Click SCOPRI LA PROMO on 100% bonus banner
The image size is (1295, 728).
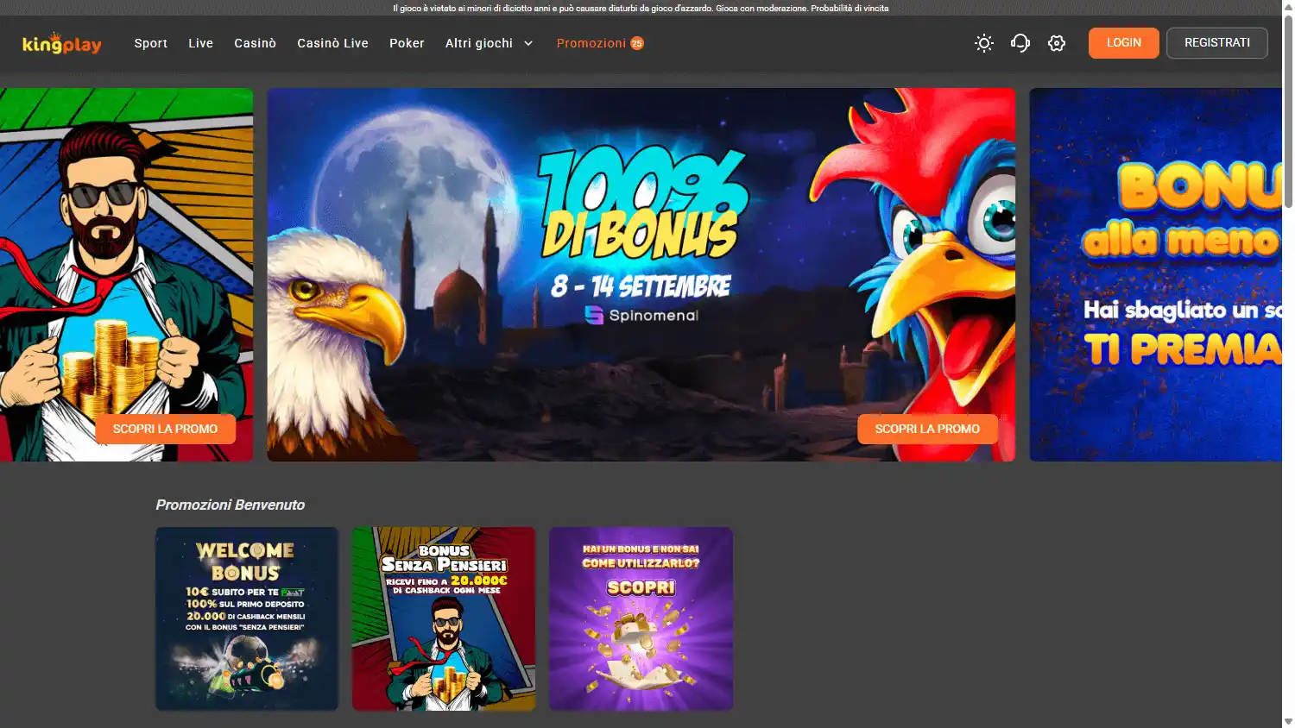pos(927,429)
